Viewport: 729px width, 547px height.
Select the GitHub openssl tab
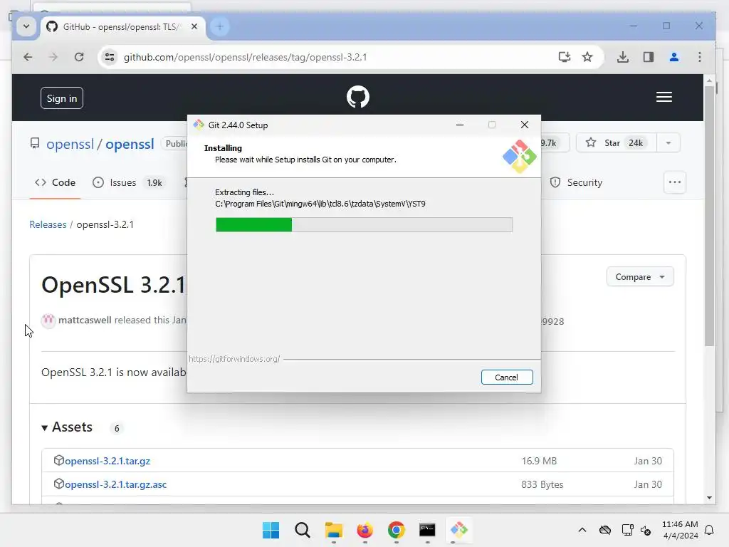tap(122, 27)
